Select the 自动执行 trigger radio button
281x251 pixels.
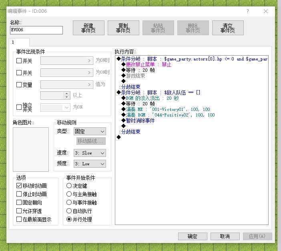[x=69, y=211]
